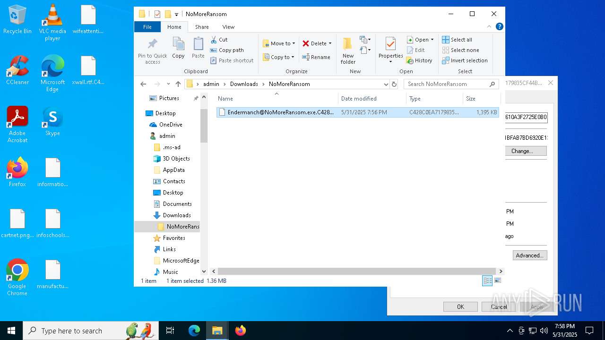
Task: Select Endermanch@NoMoreRansom.exe file
Action: (358, 112)
